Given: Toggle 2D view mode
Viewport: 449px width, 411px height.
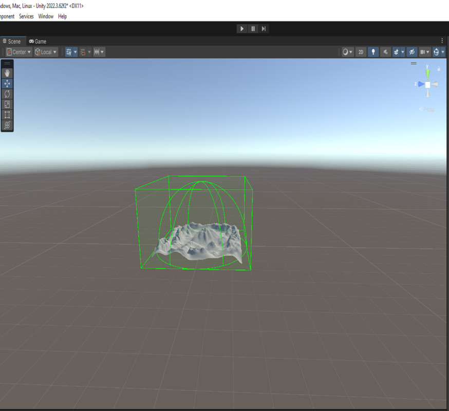Looking at the screenshot, I should coord(361,52).
